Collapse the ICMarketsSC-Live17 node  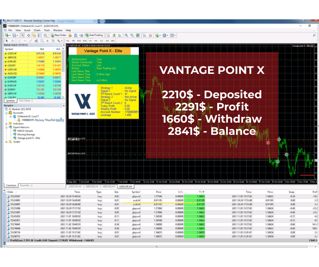(x=11, y=117)
